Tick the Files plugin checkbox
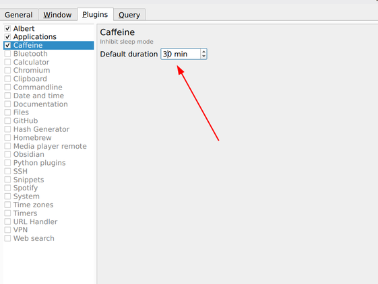 pos(7,112)
